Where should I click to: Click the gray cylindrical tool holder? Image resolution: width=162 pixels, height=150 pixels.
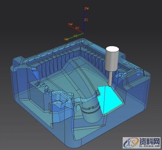tap(112, 59)
